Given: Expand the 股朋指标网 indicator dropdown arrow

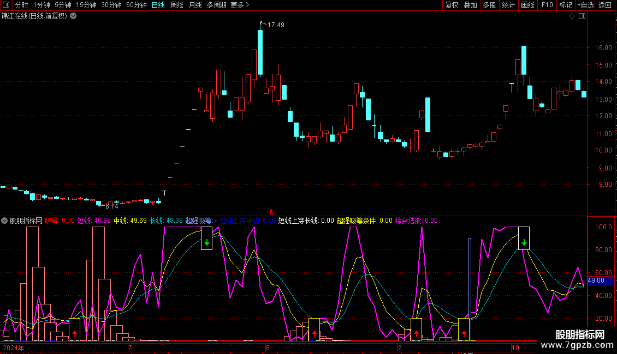Looking at the screenshot, I should point(4,221).
